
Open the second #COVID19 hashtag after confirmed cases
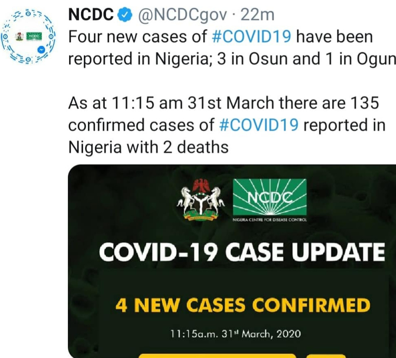point(259,125)
